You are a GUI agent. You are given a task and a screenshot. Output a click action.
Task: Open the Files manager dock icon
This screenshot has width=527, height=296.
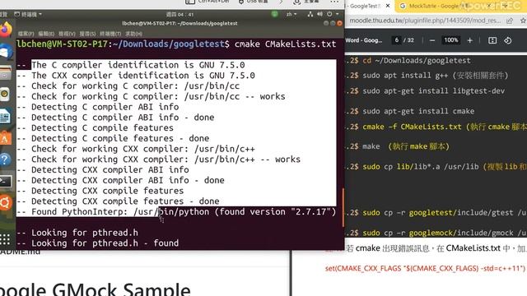tap(5, 73)
